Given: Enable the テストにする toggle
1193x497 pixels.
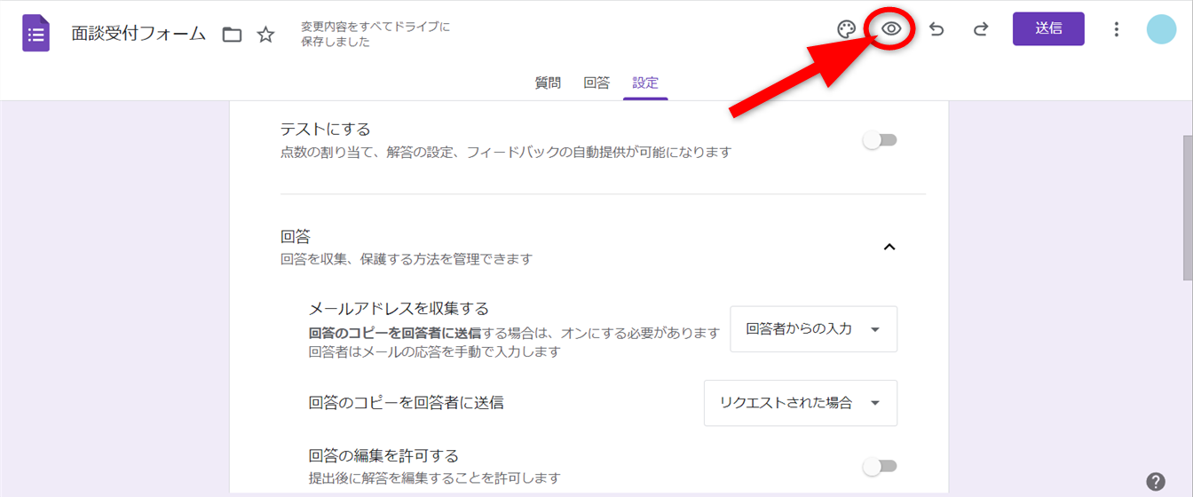Looking at the screenshot, I should (881, 140).
